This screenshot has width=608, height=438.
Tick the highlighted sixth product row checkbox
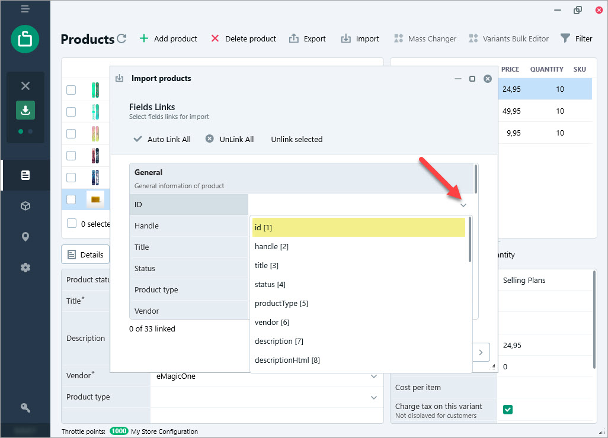[71, 199]
